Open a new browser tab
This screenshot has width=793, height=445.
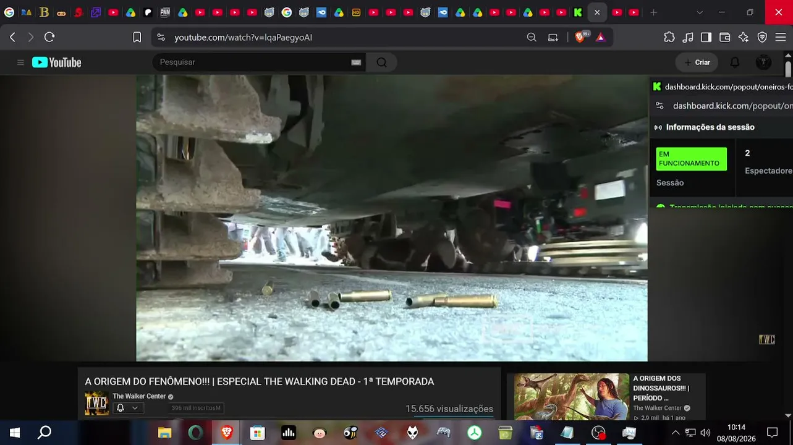(653, 12)
